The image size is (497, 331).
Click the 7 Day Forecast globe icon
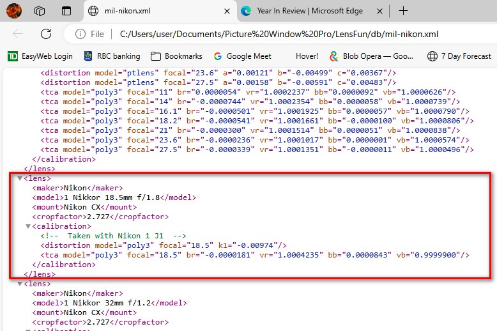click(432, 56)
